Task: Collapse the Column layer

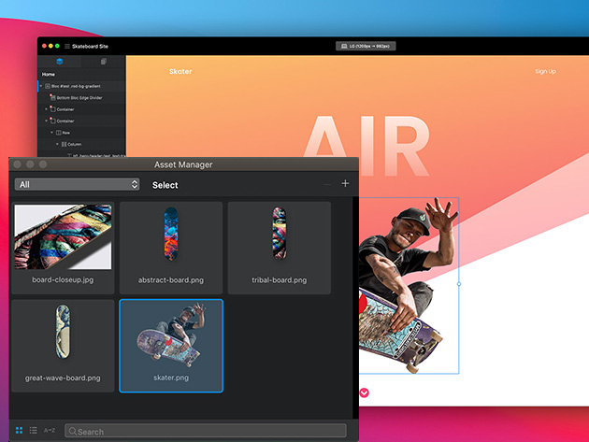Action: [57, 144]
